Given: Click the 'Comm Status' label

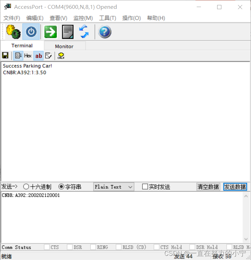Looking at the screenshot, I should point(17,247).
